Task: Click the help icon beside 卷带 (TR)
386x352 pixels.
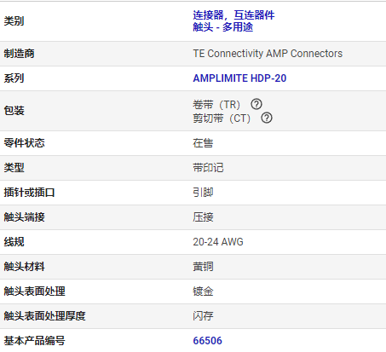Action: point(256,104)
